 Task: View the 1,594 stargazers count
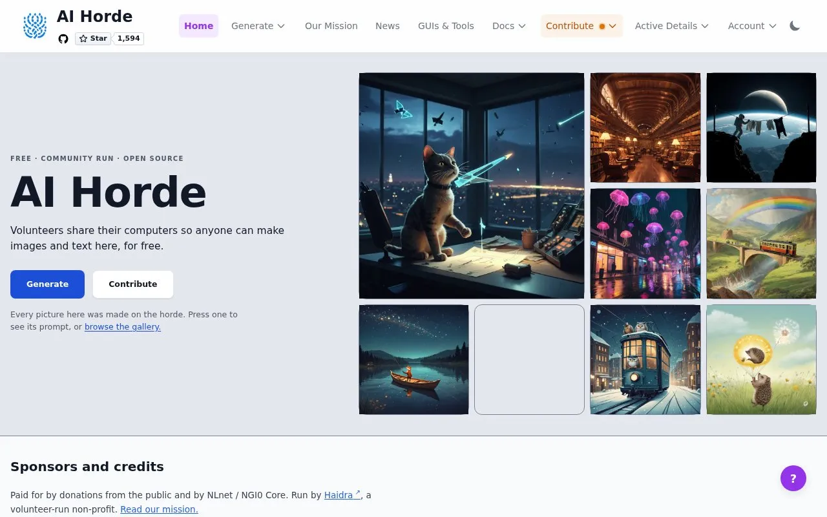129,39
